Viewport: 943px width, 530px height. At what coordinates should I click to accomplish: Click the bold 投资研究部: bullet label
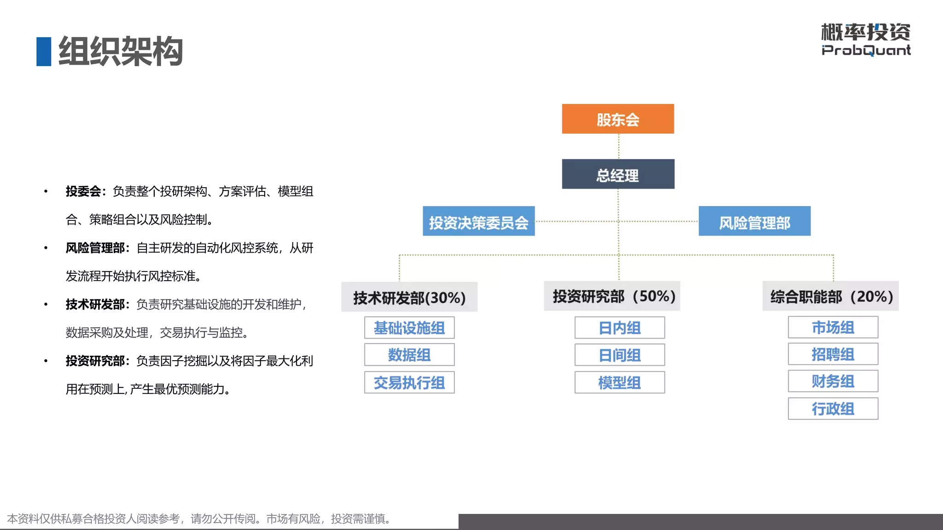point(98,361)
